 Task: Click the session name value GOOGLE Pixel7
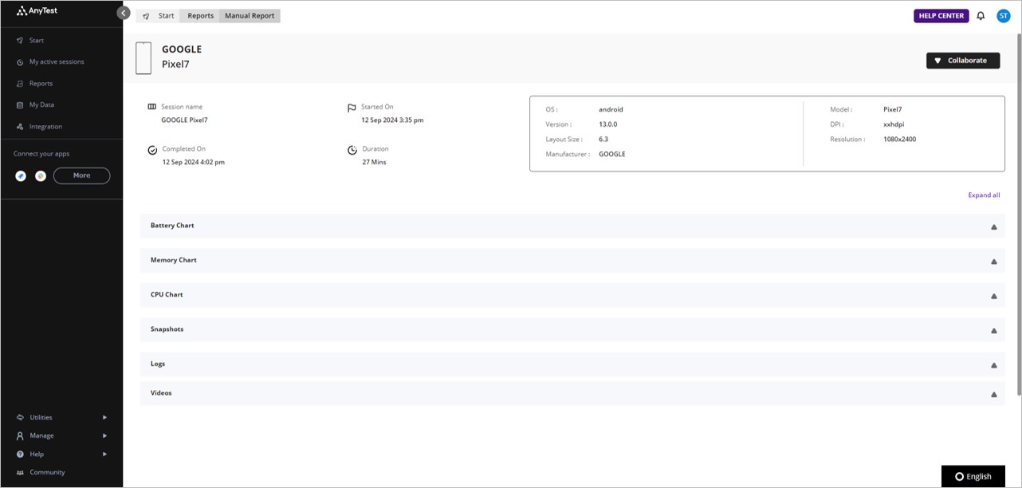[x=184, y=120]
